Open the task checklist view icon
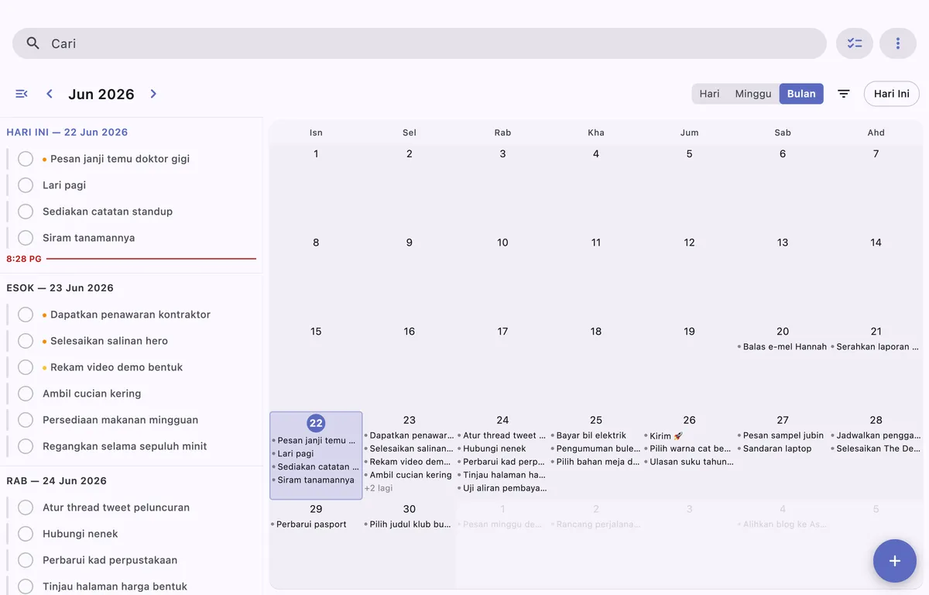This screenshot has width=929, height=595. click(x=855, y=43)
